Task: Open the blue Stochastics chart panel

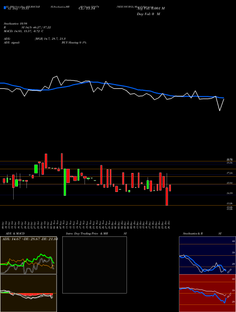Action: point(207,255)
